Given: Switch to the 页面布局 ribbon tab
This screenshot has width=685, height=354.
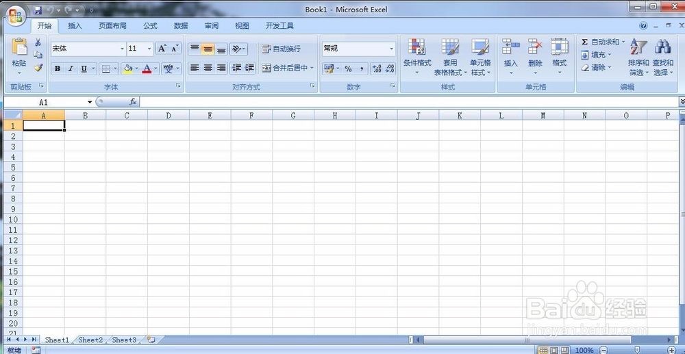Looking at the screenshot, I should point(112,26).
